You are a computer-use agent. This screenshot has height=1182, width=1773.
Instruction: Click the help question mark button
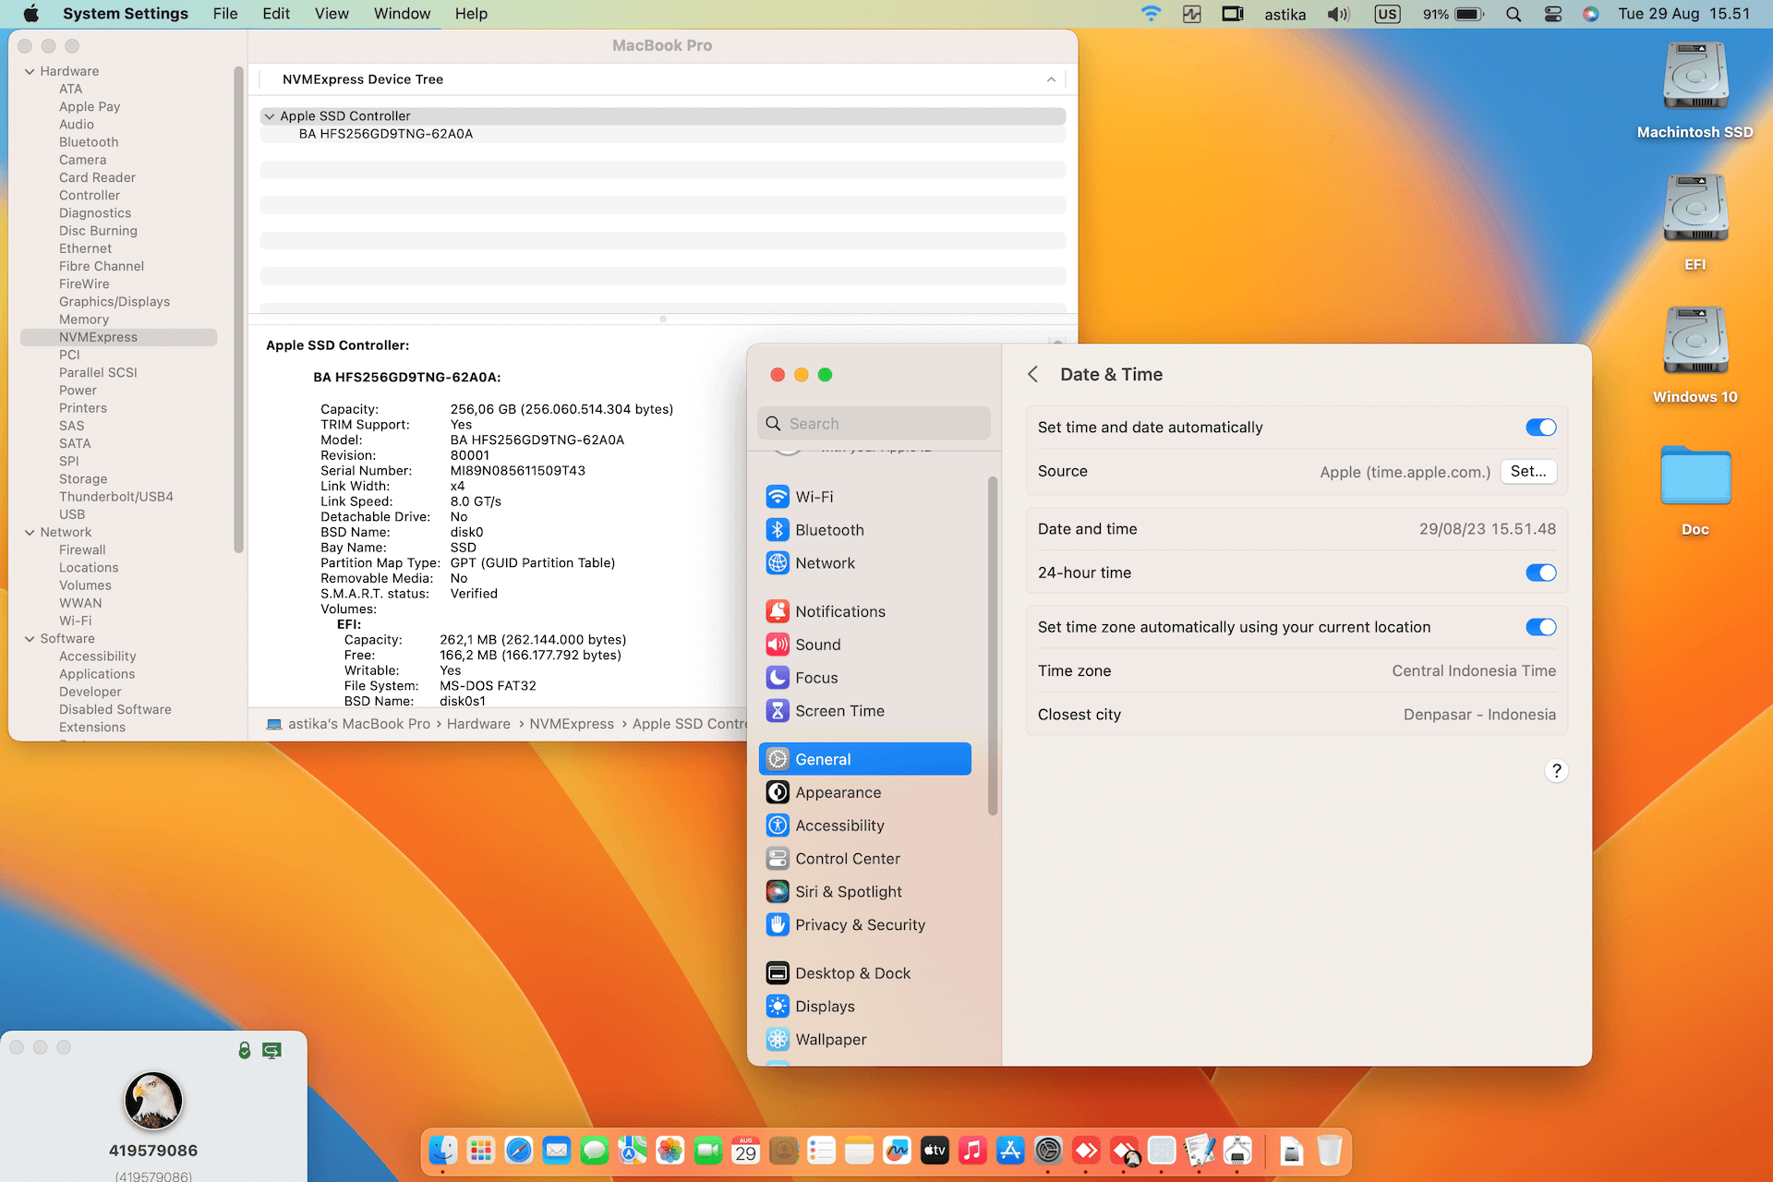(x=1556, y=771)
